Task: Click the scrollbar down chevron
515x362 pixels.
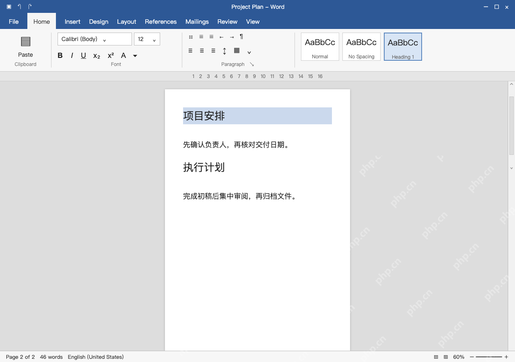Action: tap(512, 169)
